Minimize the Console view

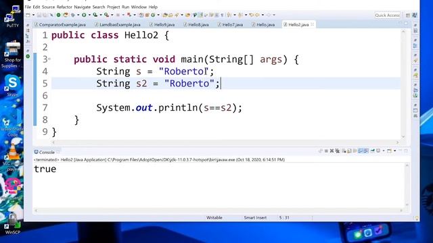400,151
